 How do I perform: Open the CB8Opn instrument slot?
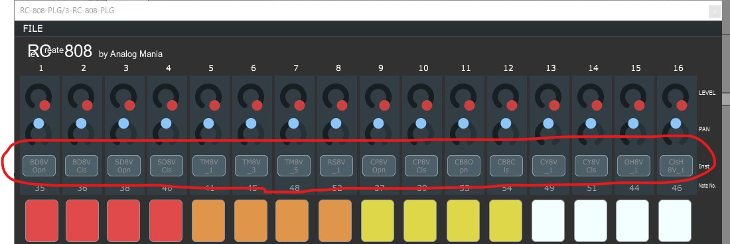pos(464,166)
